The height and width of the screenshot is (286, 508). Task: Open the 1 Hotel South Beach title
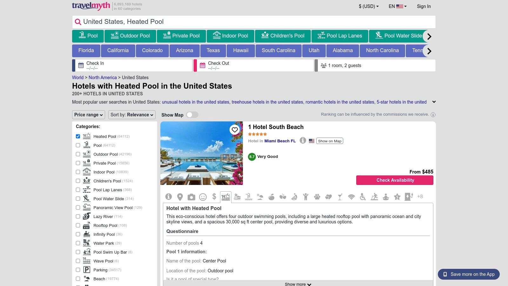[276, 127]
